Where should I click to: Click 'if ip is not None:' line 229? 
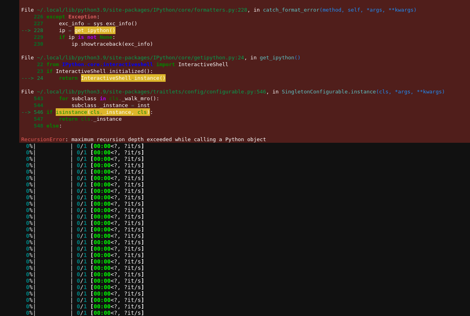(87, 37)
